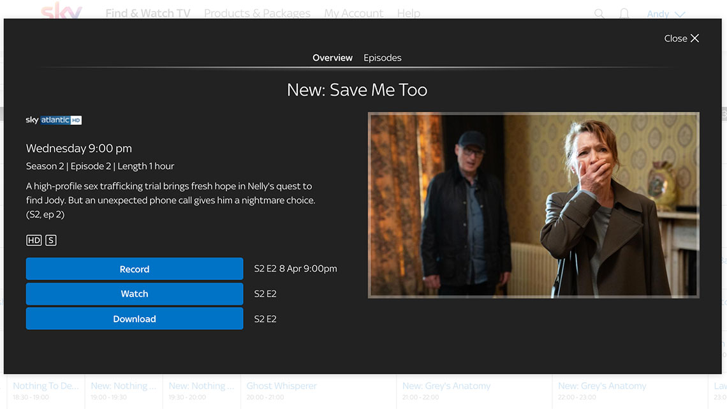This screenshot has width=727, height=409.
Task: Open notifications bell icon
Action: coord(624,13)
